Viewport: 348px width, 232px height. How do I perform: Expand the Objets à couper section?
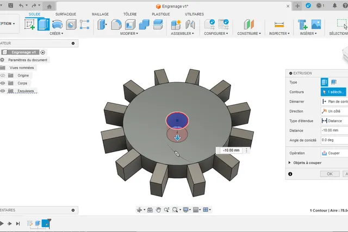289,162
